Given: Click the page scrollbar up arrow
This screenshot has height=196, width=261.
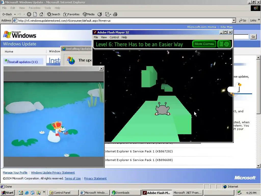Looking at the screenshot, I should point(258,57).
